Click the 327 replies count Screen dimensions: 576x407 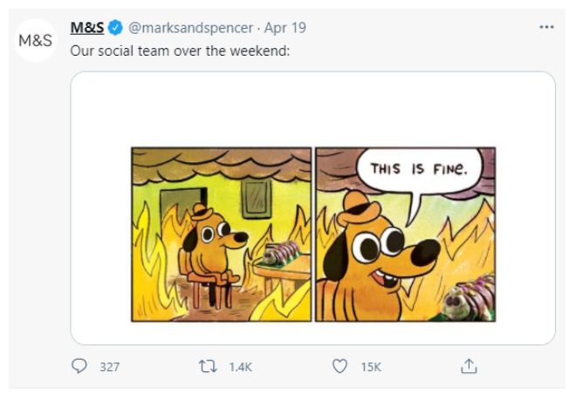[x=109, y=368]
